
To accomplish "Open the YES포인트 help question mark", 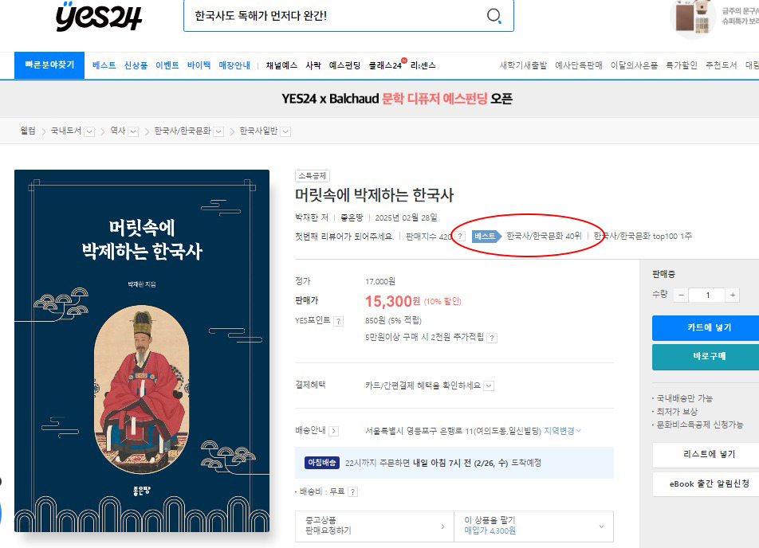I will 339,321.
